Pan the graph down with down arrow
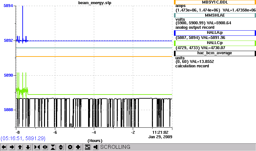Viewport: 256px width, 151px height. click(28, 147)
